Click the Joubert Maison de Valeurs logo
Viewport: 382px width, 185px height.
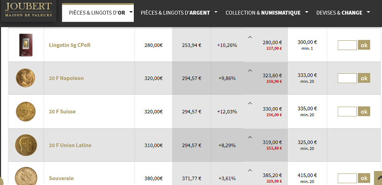tap(28, 10)
